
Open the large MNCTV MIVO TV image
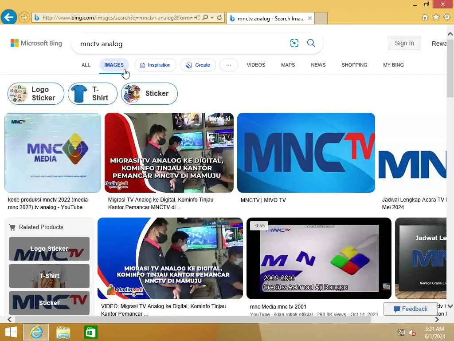[306, 153]
